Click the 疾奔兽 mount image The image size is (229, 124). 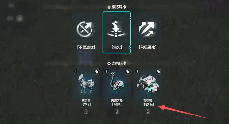coord(86,84)
